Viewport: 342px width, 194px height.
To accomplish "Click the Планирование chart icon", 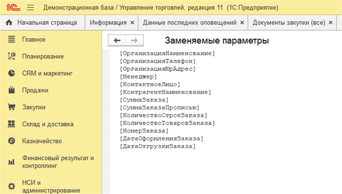I will pos(12,56).
